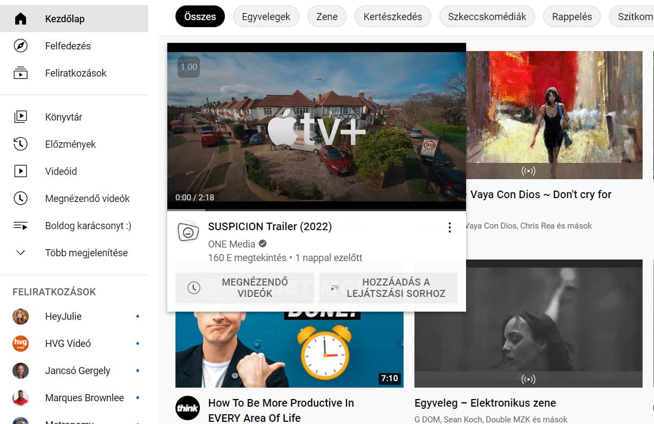The height and width of the screenshot is (424, 654).
Task: Click HOZZÁADÁS A LEJÁTSZÁSI SORHOZ button
Action: 388,288
